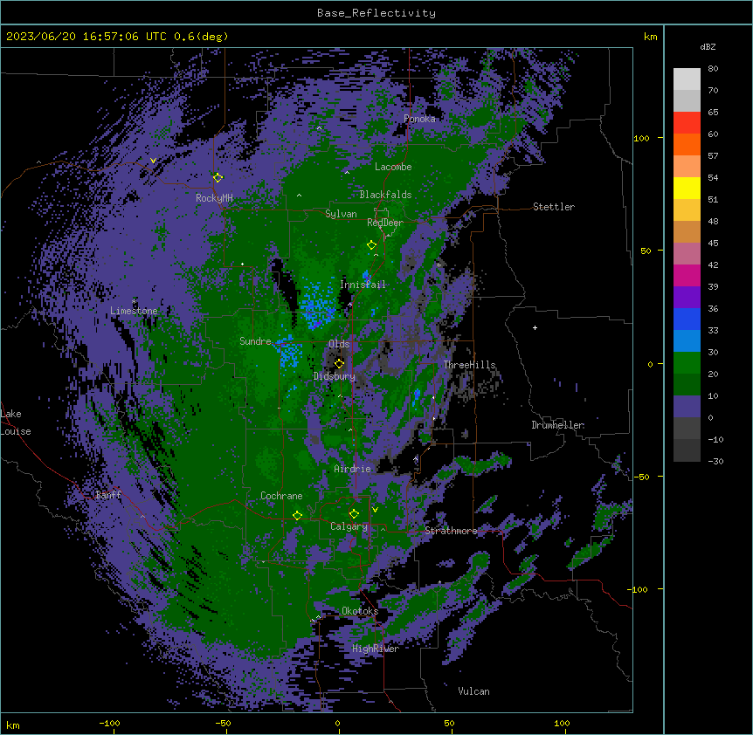The height and width of the screenshot is (735, 753).
Task: Click the Banff label
Action: click(x=108, y=495)
